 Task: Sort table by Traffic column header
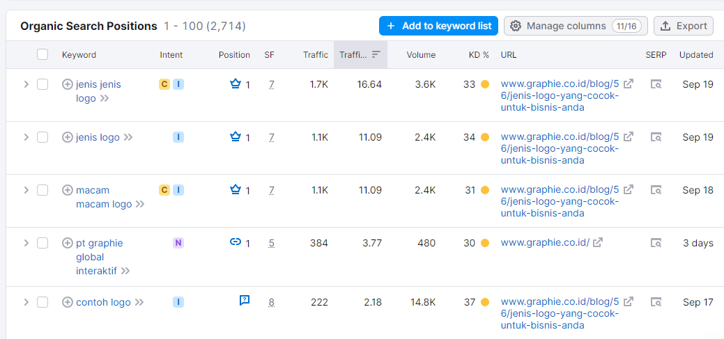[316, 55]
